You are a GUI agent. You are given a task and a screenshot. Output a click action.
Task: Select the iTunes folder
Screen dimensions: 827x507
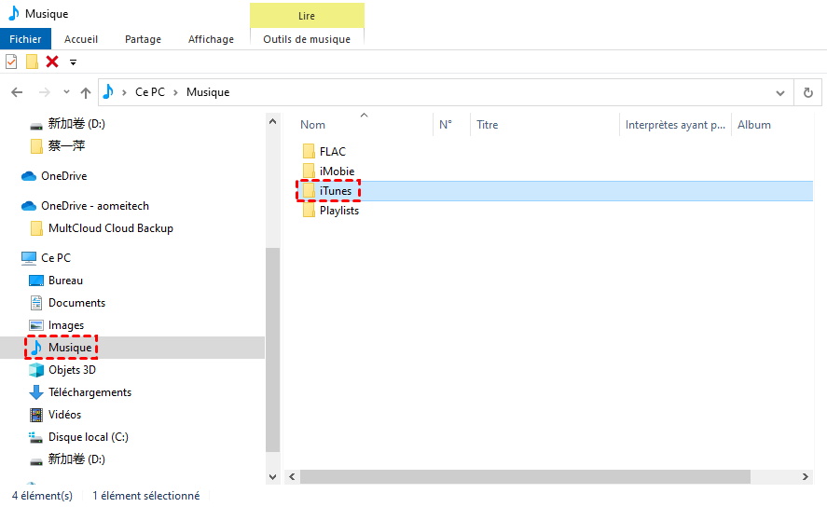click(335, 191)
